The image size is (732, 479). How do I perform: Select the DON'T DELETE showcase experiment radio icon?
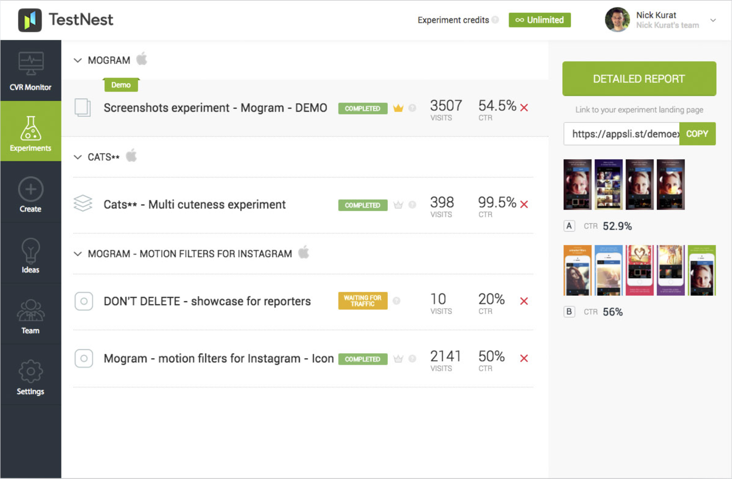point(84,301)
